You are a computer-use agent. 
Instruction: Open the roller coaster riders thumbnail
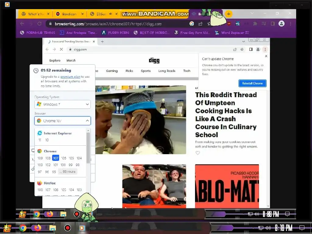(x=154, y=186)
